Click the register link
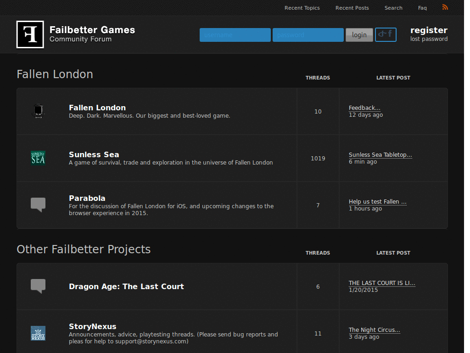The image size is (470, 353). pos(429,30)
